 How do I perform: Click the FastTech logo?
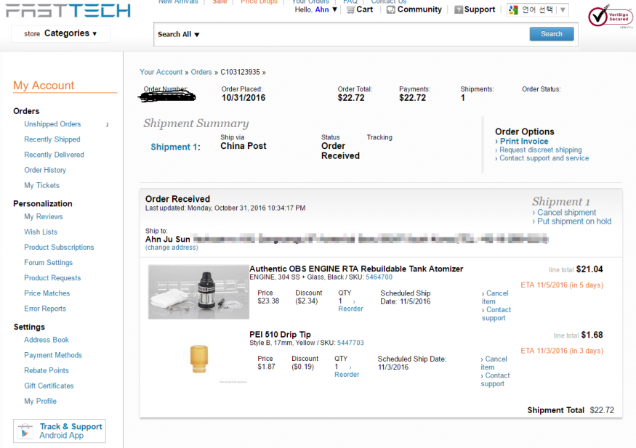[68, 10]
